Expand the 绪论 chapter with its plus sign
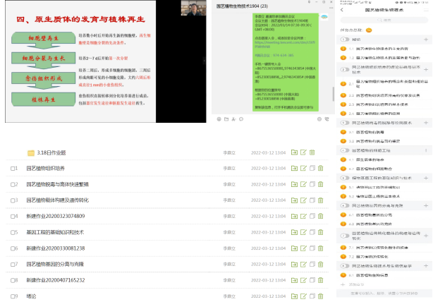 point(425,40)
